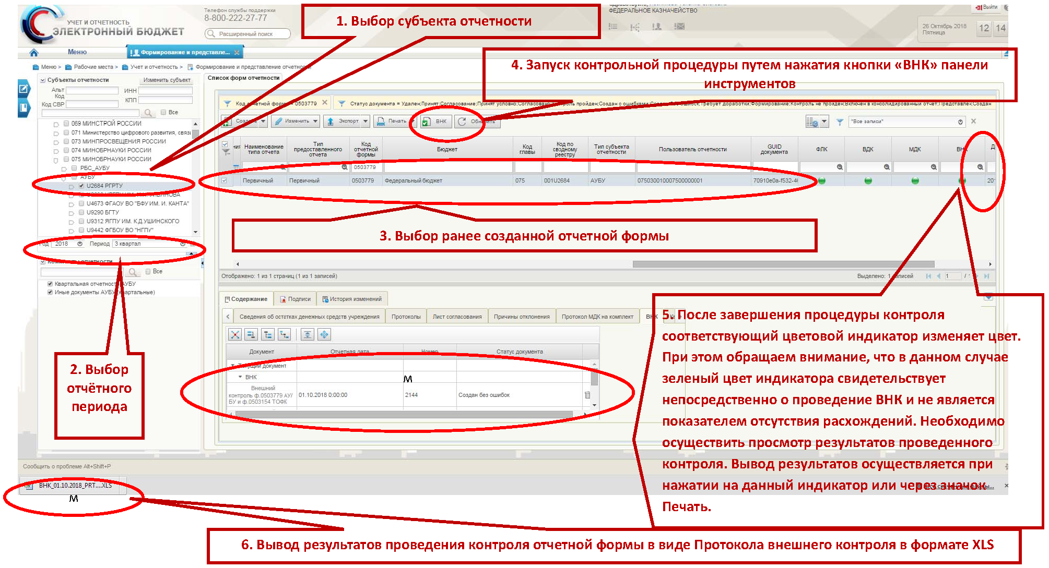
Task: Click green МДК status indicator in row
Action: coord(915,181)
